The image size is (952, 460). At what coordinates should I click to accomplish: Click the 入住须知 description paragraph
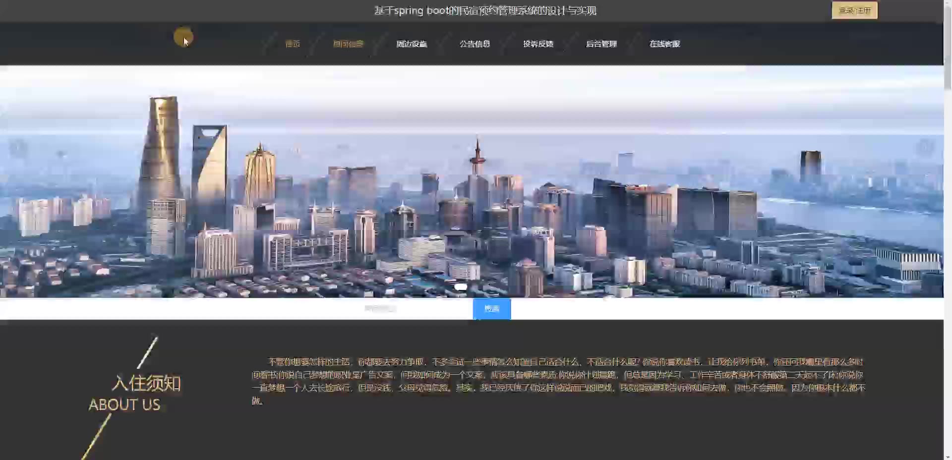[559, 381]
